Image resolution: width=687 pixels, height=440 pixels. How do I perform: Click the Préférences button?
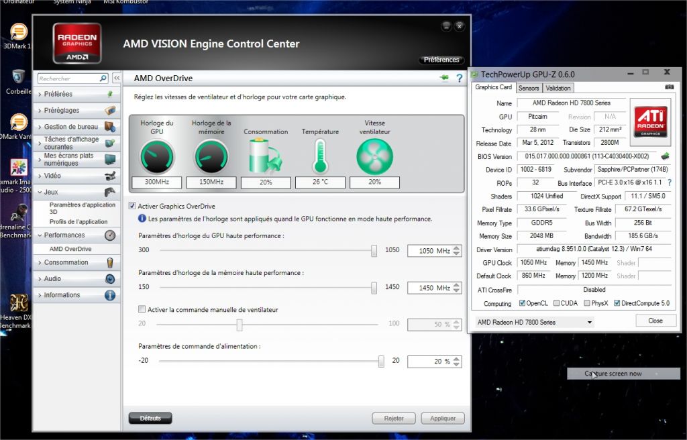tap(441, 60)
